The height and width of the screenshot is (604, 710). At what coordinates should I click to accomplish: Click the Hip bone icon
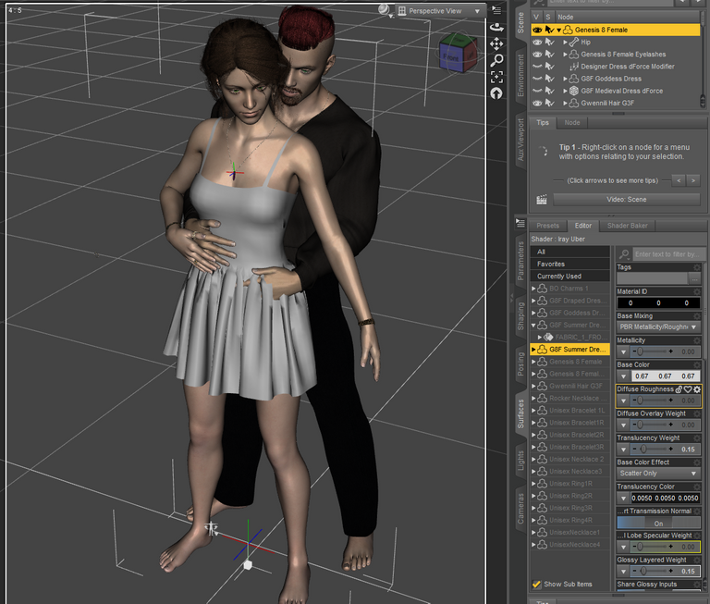tap(574, 43)
